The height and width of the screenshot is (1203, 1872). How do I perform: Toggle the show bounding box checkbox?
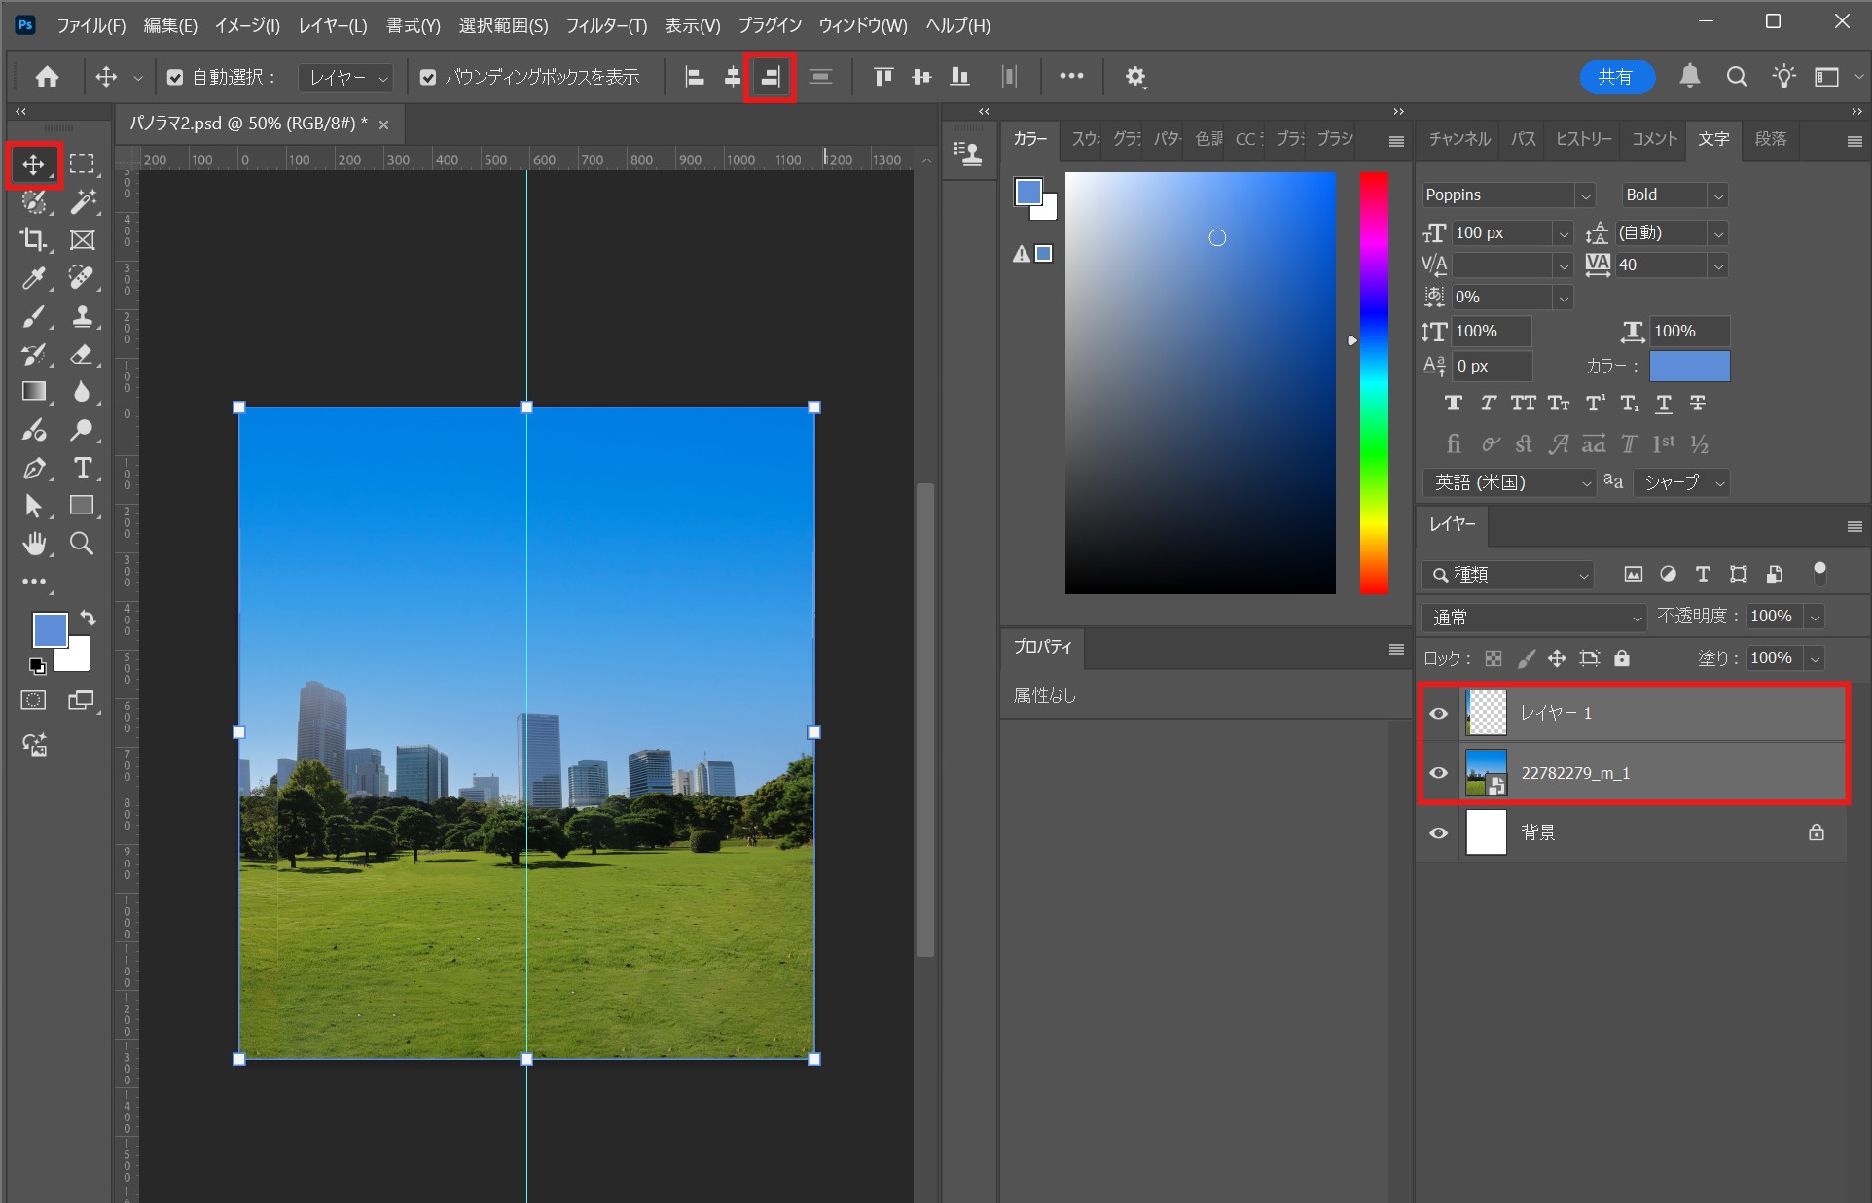tap(428, 77)
